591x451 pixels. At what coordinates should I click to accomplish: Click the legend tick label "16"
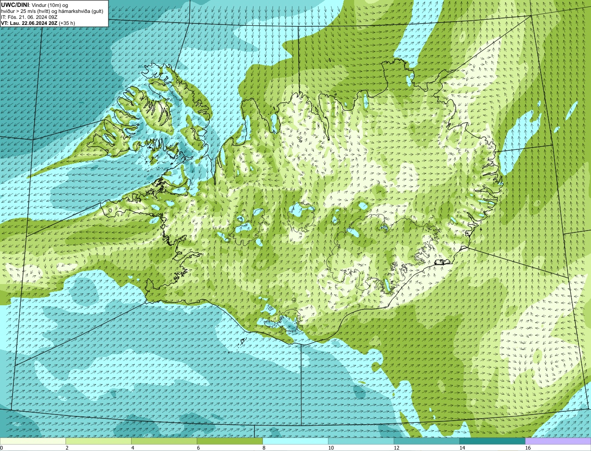(x=528, y=448)
